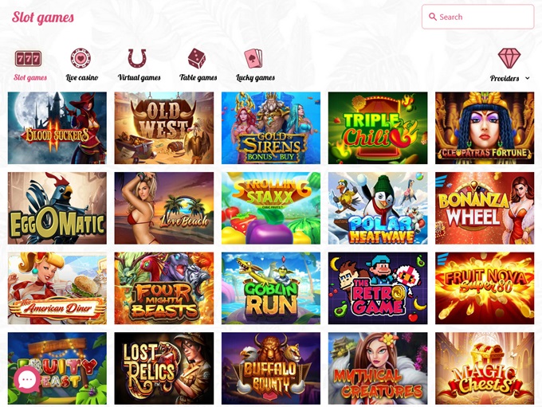This screenshot has height=407, width=542.
Task: Switch to the Table games tab label
Action: (198, 78)
